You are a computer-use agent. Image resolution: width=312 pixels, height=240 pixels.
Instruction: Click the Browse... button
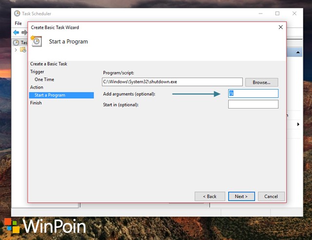261,82
